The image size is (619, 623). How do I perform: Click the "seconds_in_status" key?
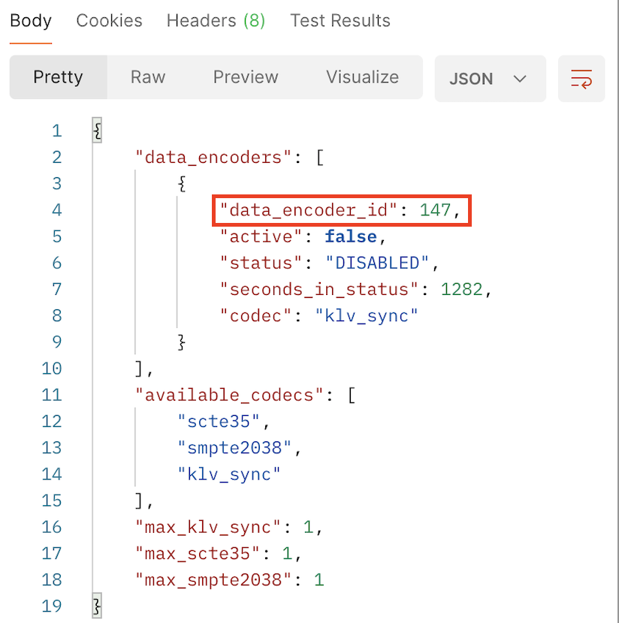pos(319,290)
